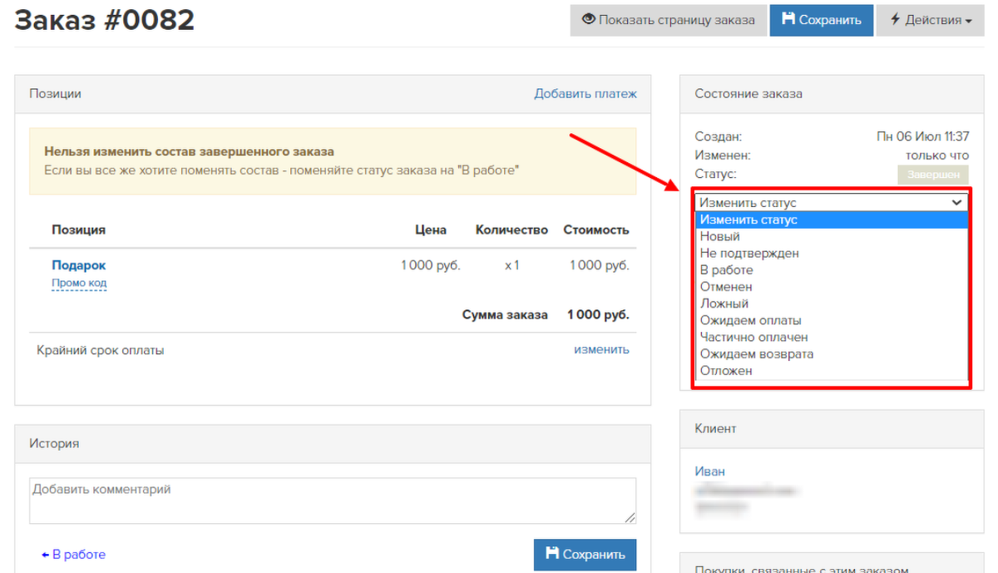This screenshot has width=998, height=573.
Task: Click the 'Добавить платеж' link
Action: [x=585, y=94]
